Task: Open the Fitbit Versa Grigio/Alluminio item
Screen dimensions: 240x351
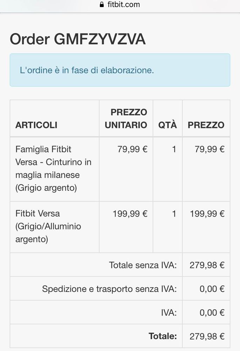Action: coord(48,226)
